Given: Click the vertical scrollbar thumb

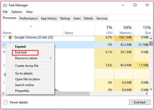Looking at the screenshot, I should [151, 43].
